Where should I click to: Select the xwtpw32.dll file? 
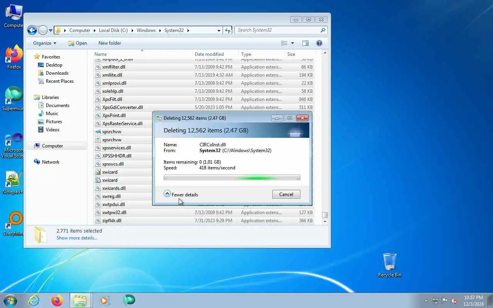click(204, 213)
